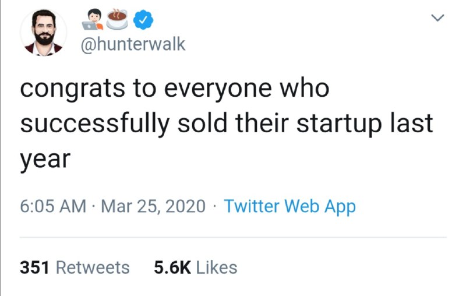Click the blue verified badge
Screen dimensions: 466x296
143,20
